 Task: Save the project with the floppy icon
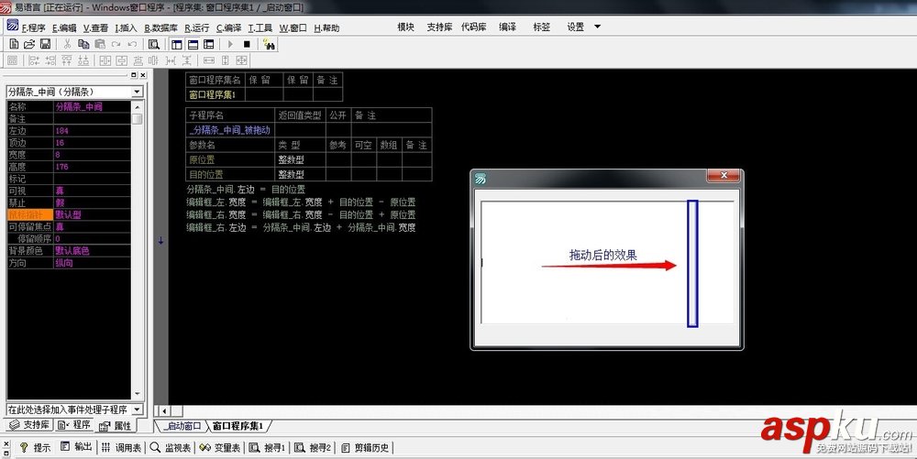tap(45, 44)
